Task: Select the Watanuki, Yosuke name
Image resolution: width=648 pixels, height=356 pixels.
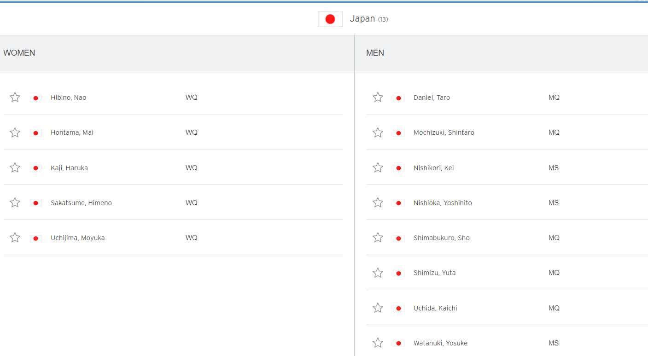Action: coord(440,343)
